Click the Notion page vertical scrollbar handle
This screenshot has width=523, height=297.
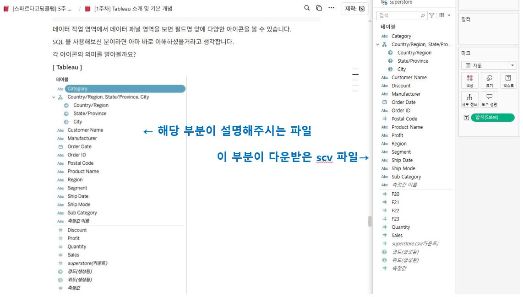[x=370, y=221]
